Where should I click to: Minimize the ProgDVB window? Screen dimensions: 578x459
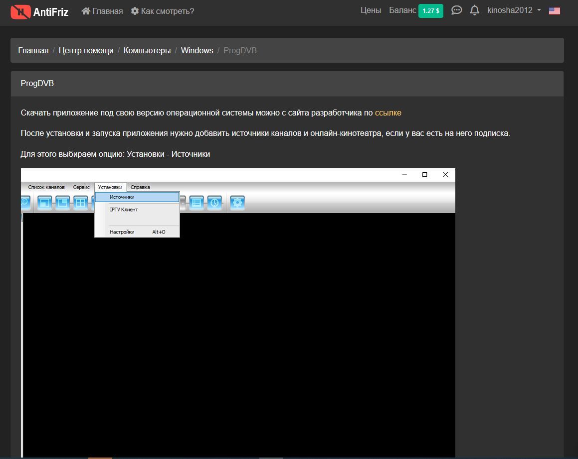tap(404, 174)
